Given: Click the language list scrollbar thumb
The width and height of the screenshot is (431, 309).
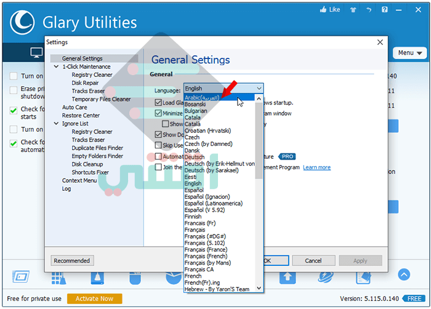Looking at the screenshot, I should [259, 141].
